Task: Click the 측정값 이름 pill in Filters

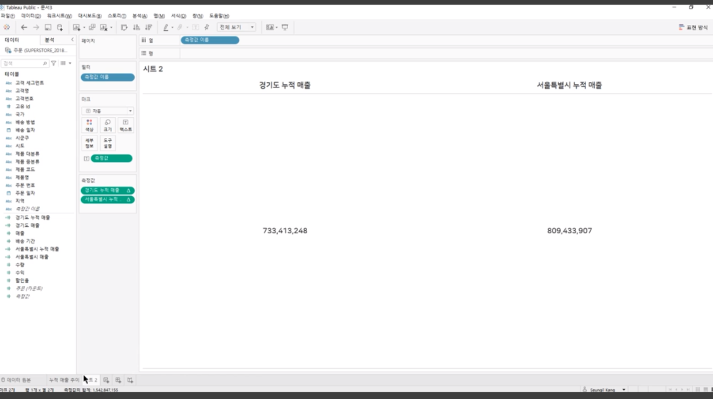Action: (x=108, y=78)
